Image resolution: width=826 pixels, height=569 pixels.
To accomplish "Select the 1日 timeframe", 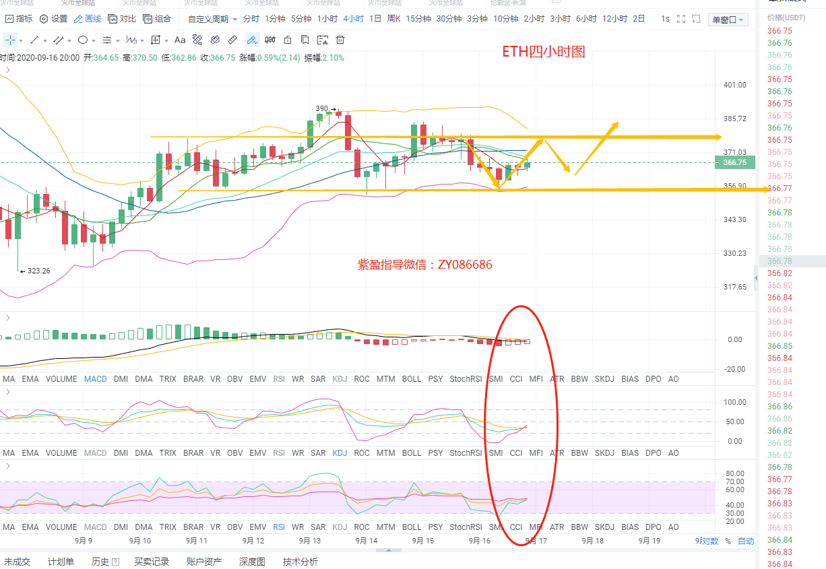I will tap(375, 19).
